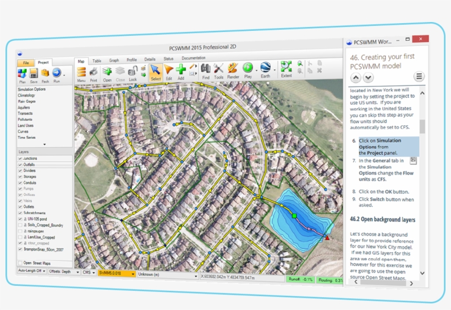
Task: Open the SWMM5.0.018 engine dropdown
Action: click(117, 273)
